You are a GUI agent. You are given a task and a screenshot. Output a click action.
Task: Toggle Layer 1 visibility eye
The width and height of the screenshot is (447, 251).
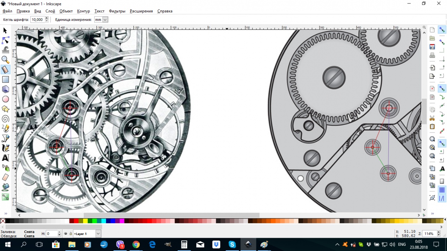click(x=65, y=234)
